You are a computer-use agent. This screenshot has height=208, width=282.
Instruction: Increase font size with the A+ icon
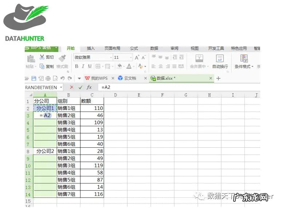137,57
